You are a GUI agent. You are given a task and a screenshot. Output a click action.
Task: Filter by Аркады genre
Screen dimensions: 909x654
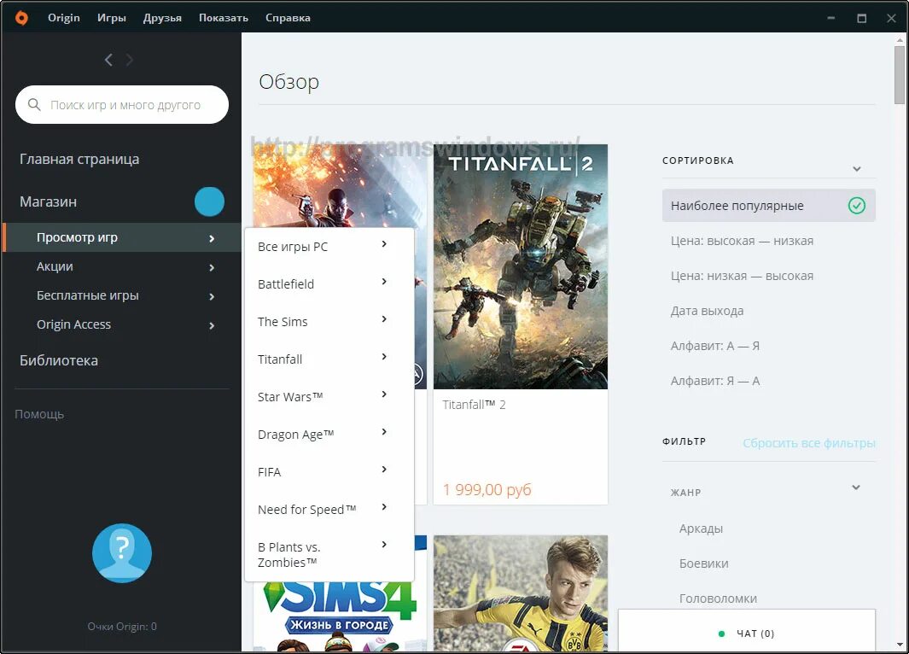coord(701,528)
